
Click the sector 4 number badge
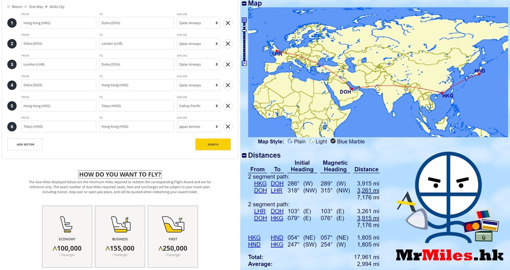(12, 85)
